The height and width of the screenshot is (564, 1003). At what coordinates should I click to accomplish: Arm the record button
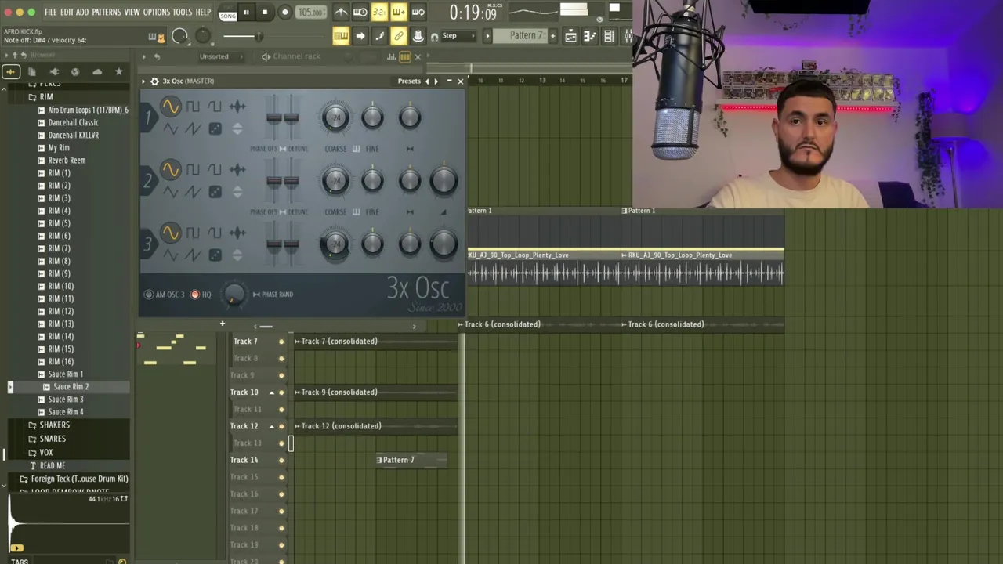click(x=285, y=12)
